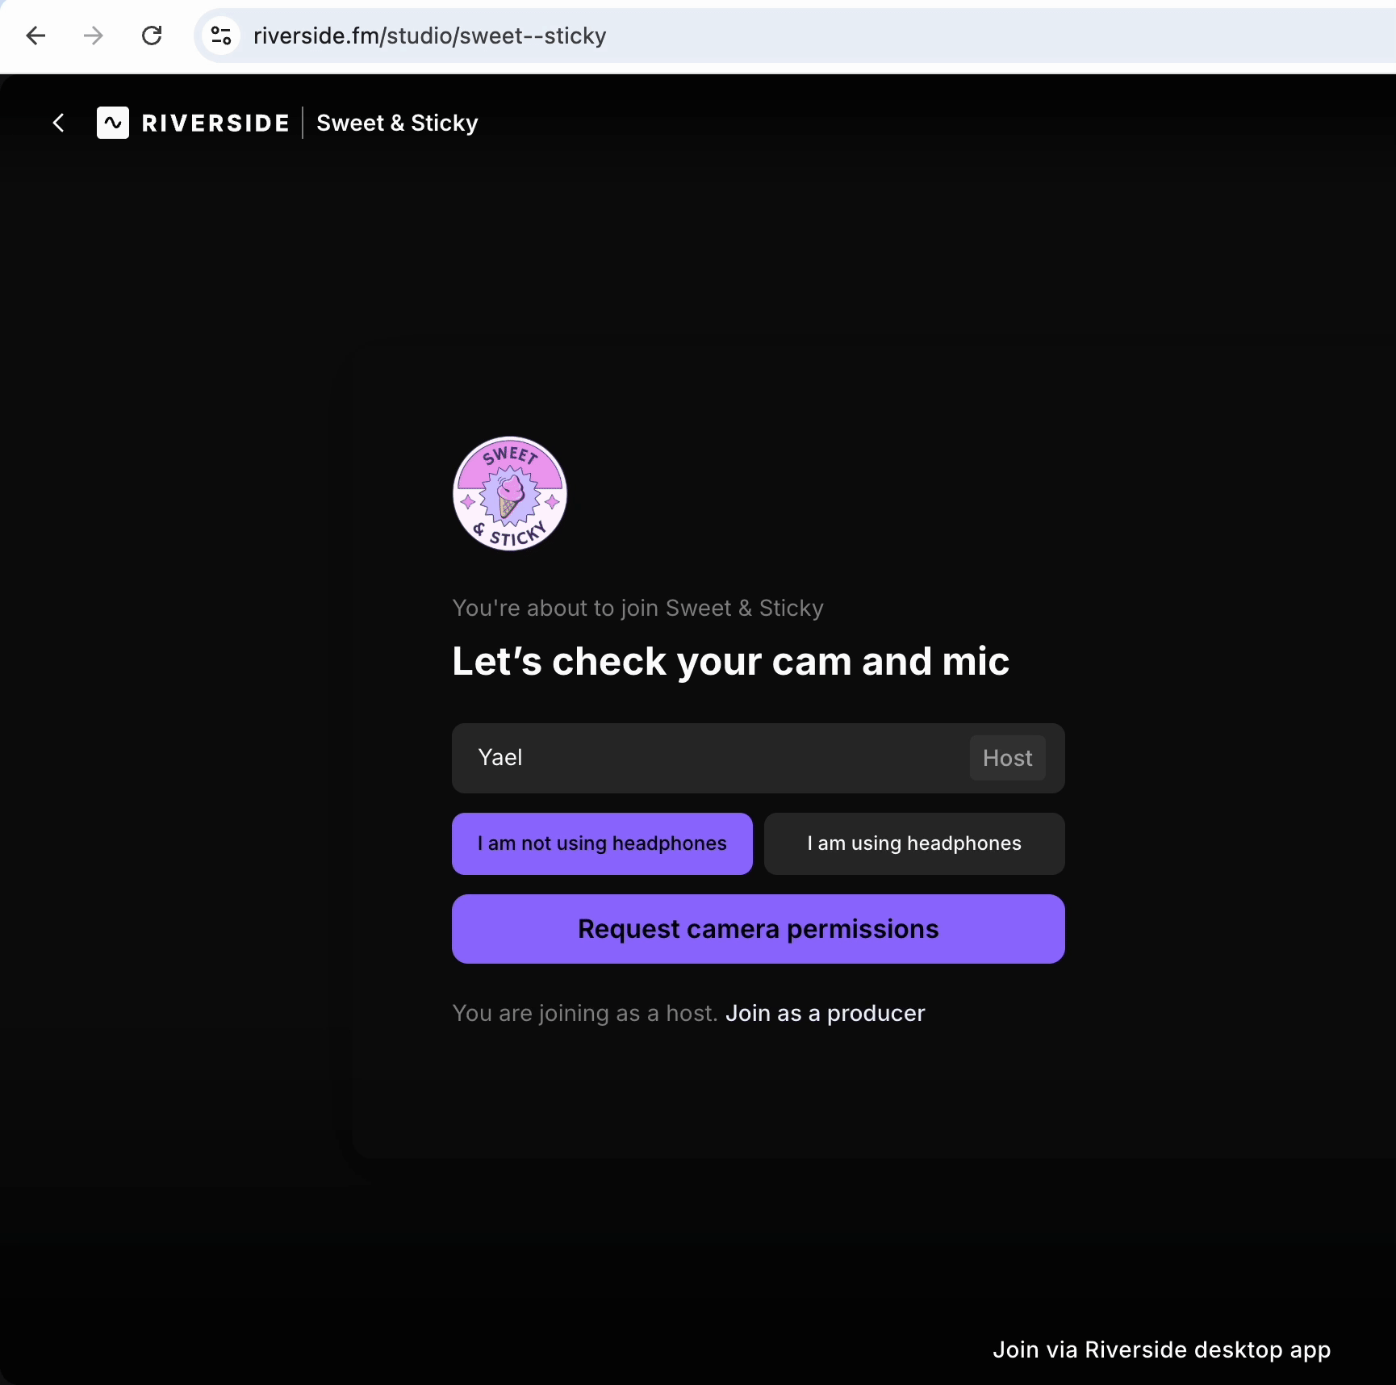Select "I am not using headphones"
Viewport: 1396px width, 1385px height.
[x=602, y=843]
